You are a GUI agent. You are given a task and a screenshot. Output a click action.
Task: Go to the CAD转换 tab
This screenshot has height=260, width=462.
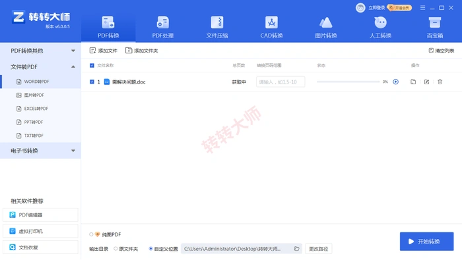click(x=271, y=28)
